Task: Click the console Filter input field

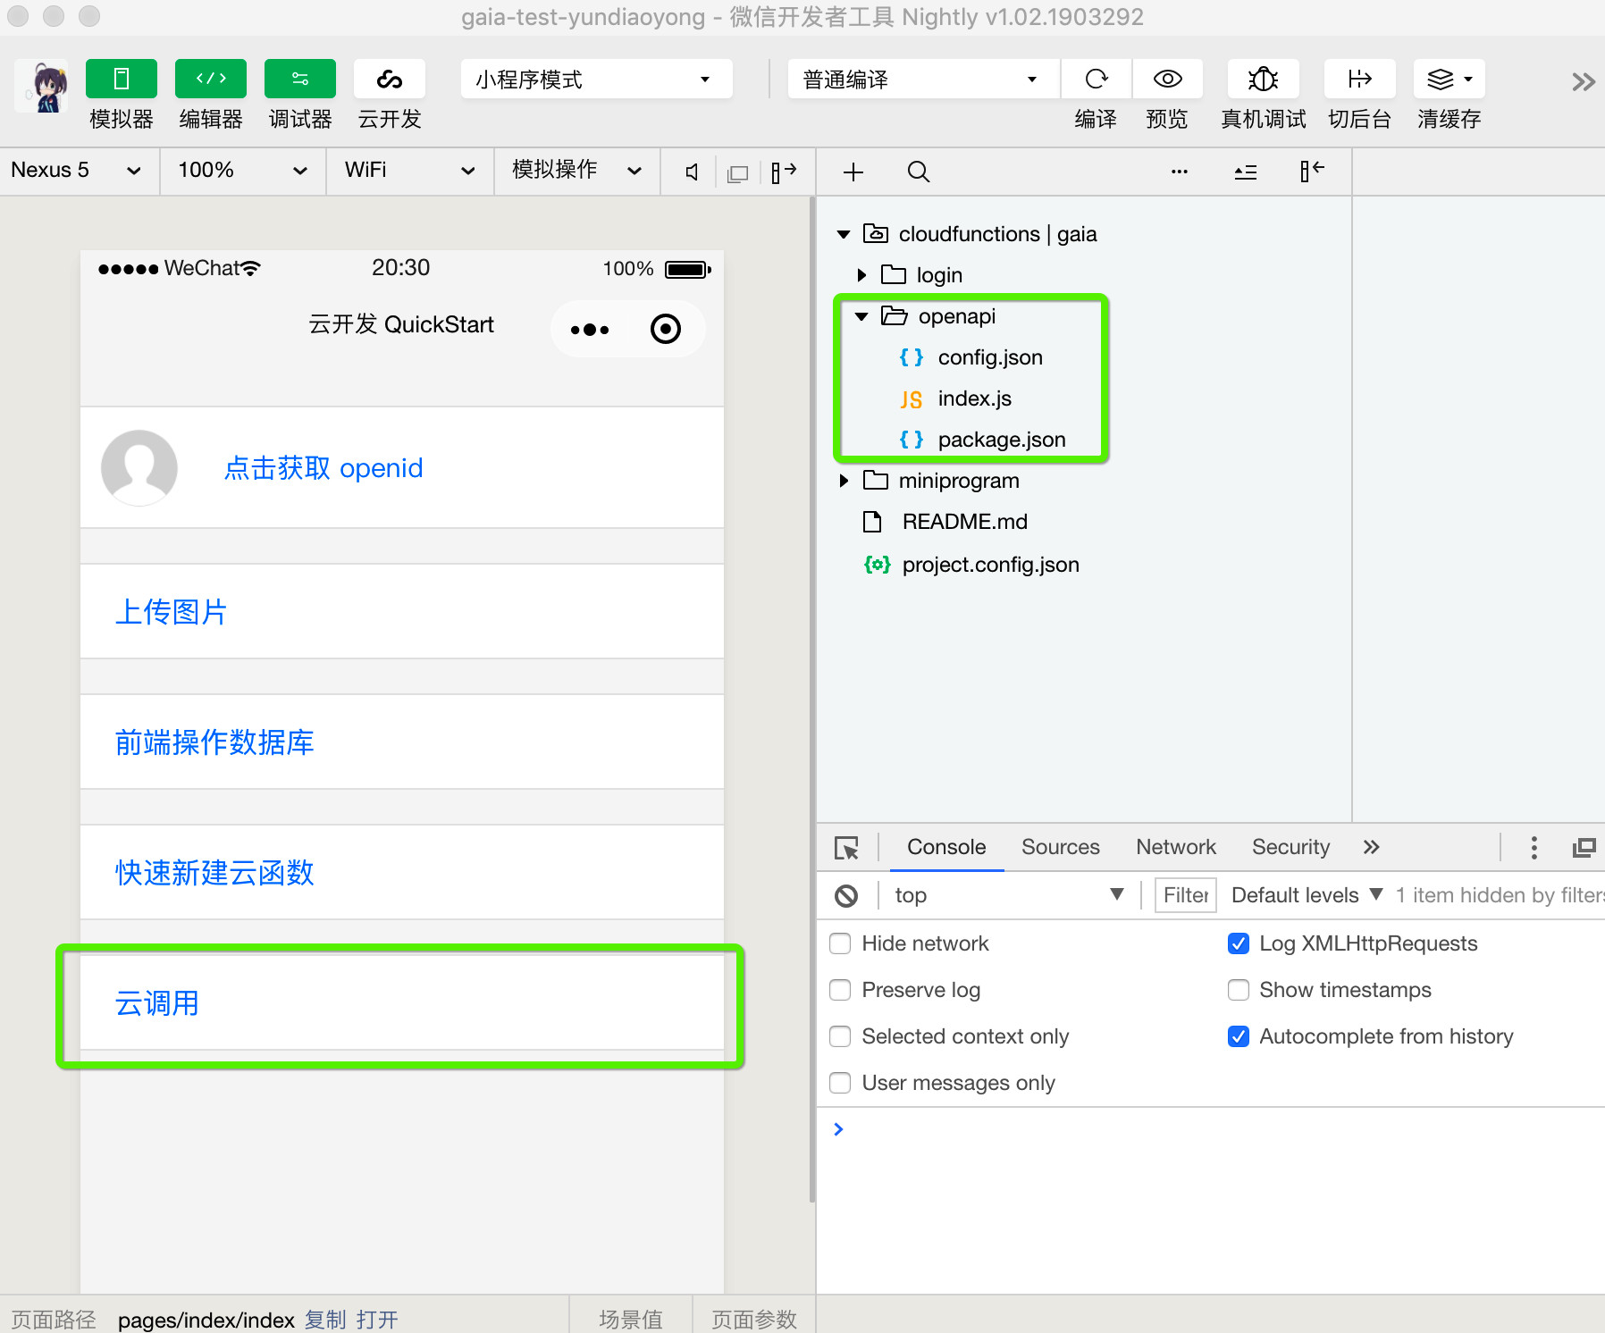Action: click(x=1186, y=895)
